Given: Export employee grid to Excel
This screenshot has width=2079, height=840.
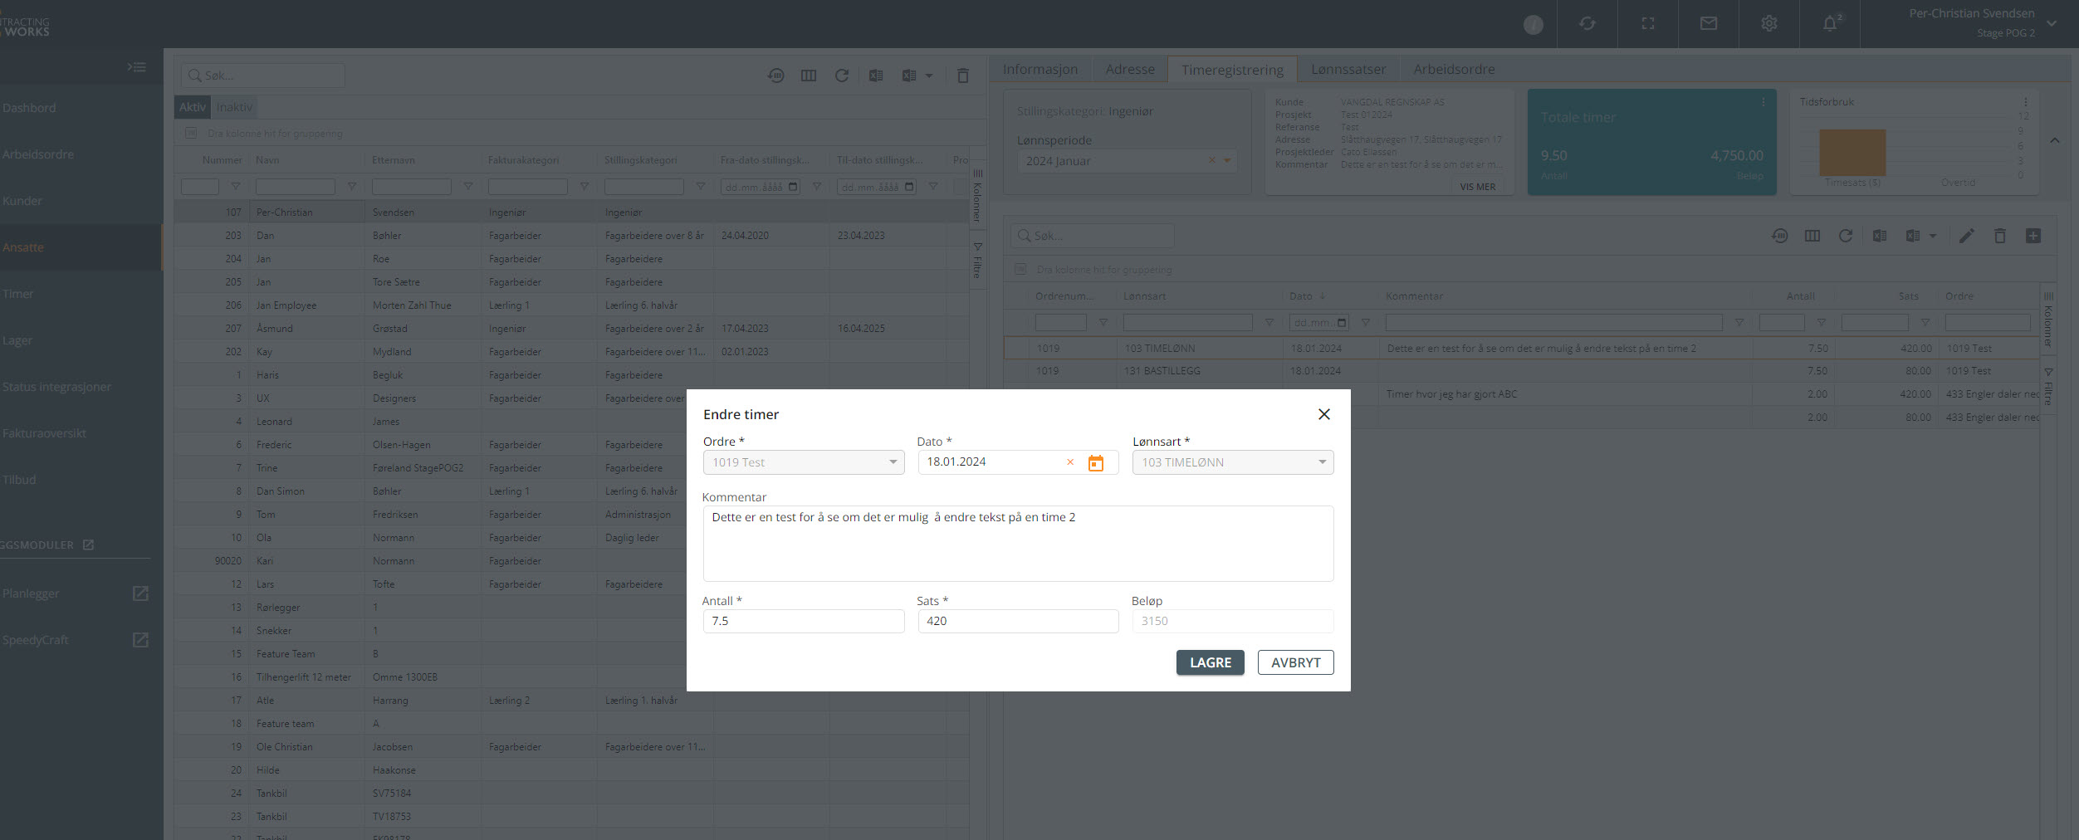Looking at the screenshot, I should click(876, 76).
